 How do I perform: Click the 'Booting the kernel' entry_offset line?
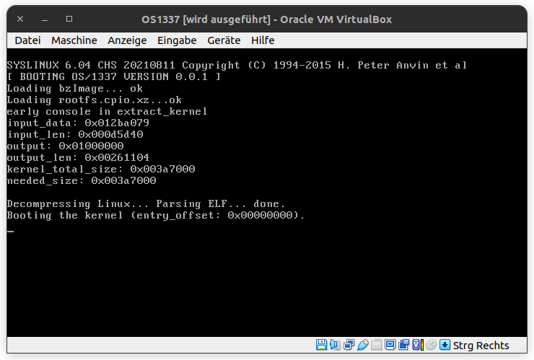tap(156, 216)
